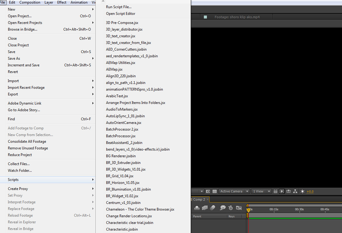Click Save in the File menu
342x233 pixels.
point(51,52)
